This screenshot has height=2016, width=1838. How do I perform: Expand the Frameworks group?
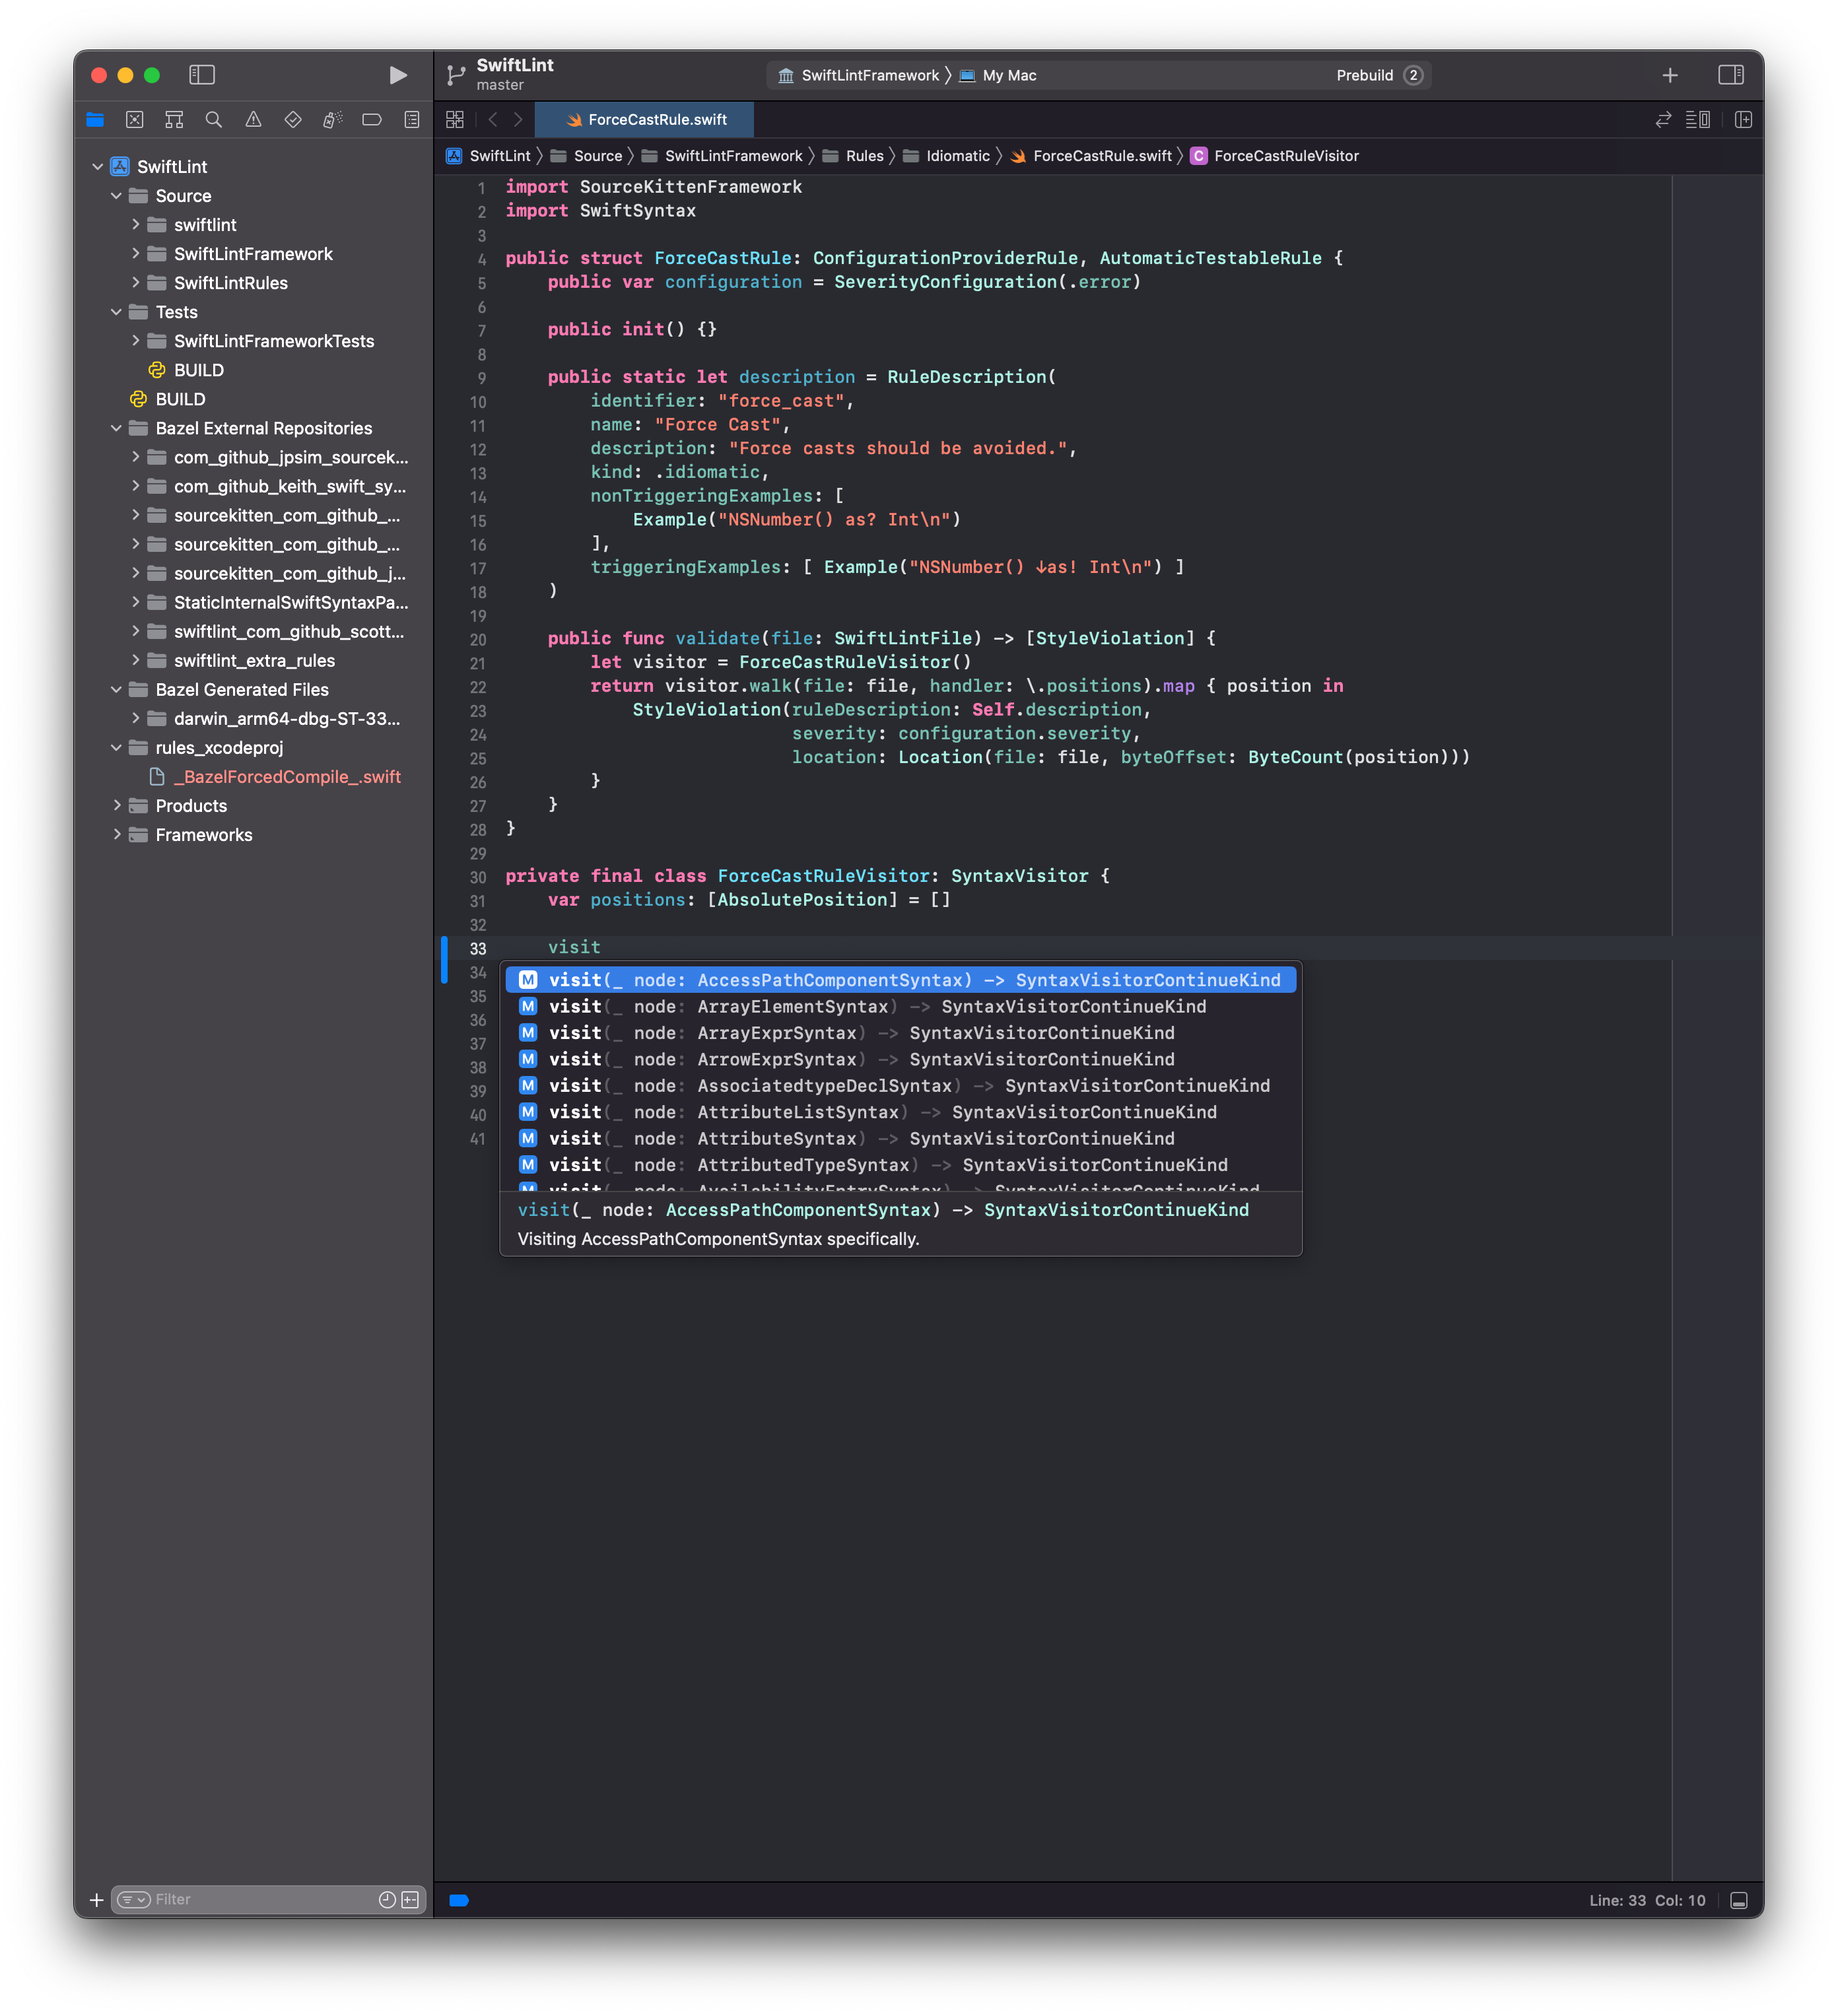pos(116,835)
